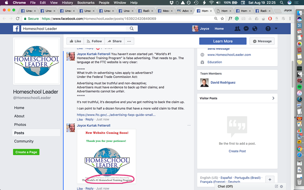
Task: Open the Messenger icon in Facebook bar
Action: coord(246,29)
